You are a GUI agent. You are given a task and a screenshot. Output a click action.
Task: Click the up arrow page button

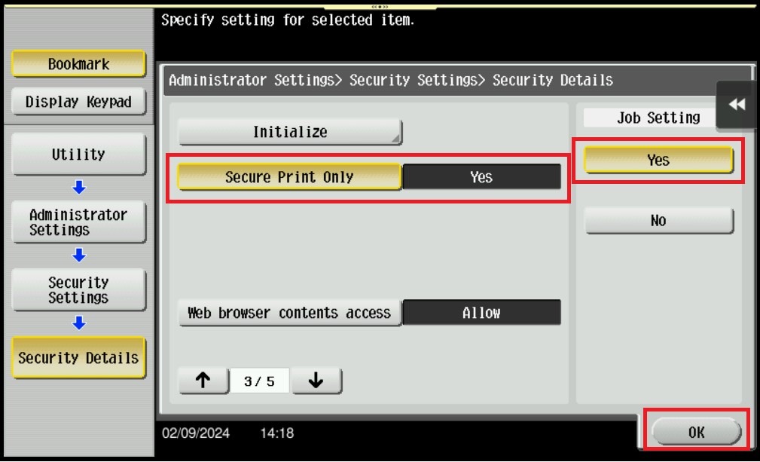coord(203,381)
